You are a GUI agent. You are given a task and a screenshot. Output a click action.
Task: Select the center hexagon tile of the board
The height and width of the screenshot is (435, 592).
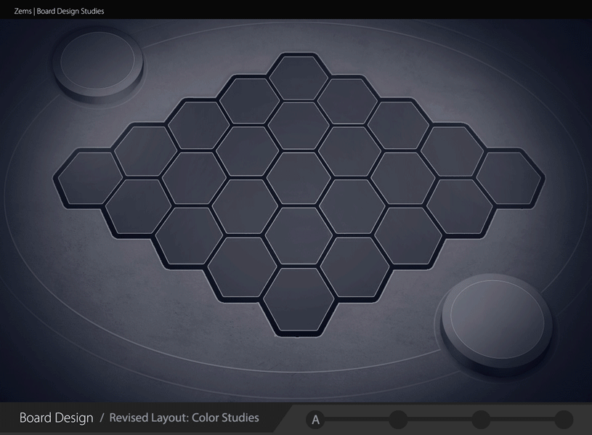click(x=299, y=178)
